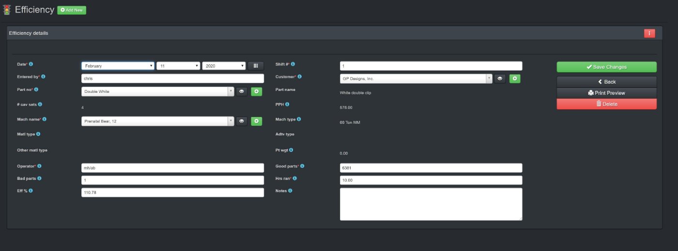Viewport: 678px width, 251px height.
Task: Click the Mach type value 88 Ton MM
Action: (350, 122)
